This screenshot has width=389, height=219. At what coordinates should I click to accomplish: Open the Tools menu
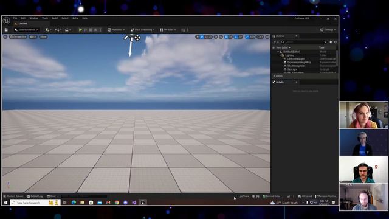coord(45,18)
